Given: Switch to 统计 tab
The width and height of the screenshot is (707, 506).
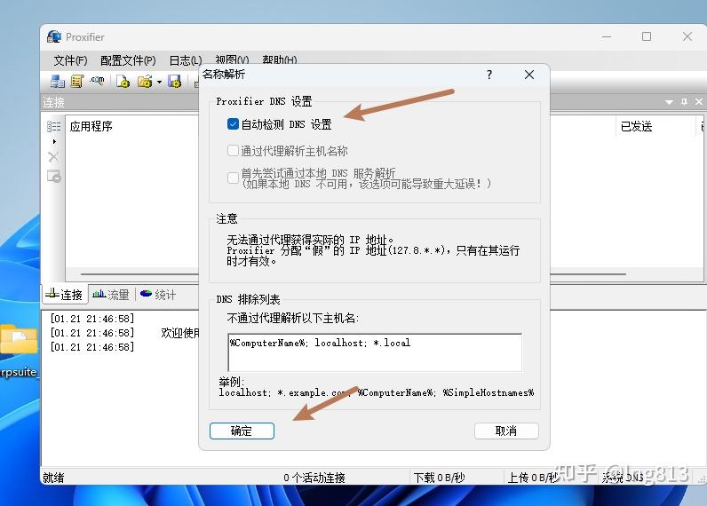Looking at the screenshot, I should [158, 295].
